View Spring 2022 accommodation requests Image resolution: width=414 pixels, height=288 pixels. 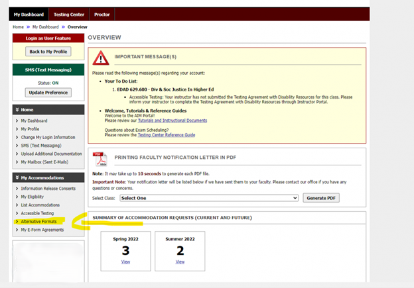125,262
